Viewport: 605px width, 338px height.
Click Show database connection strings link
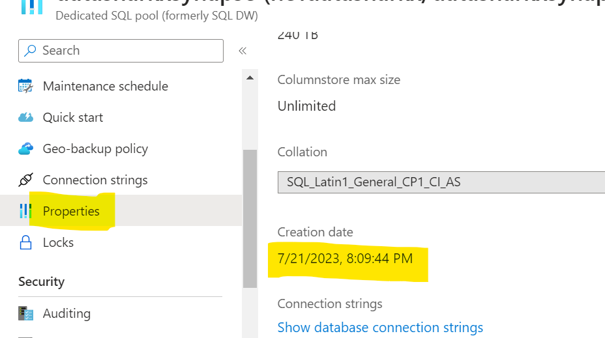380,327
